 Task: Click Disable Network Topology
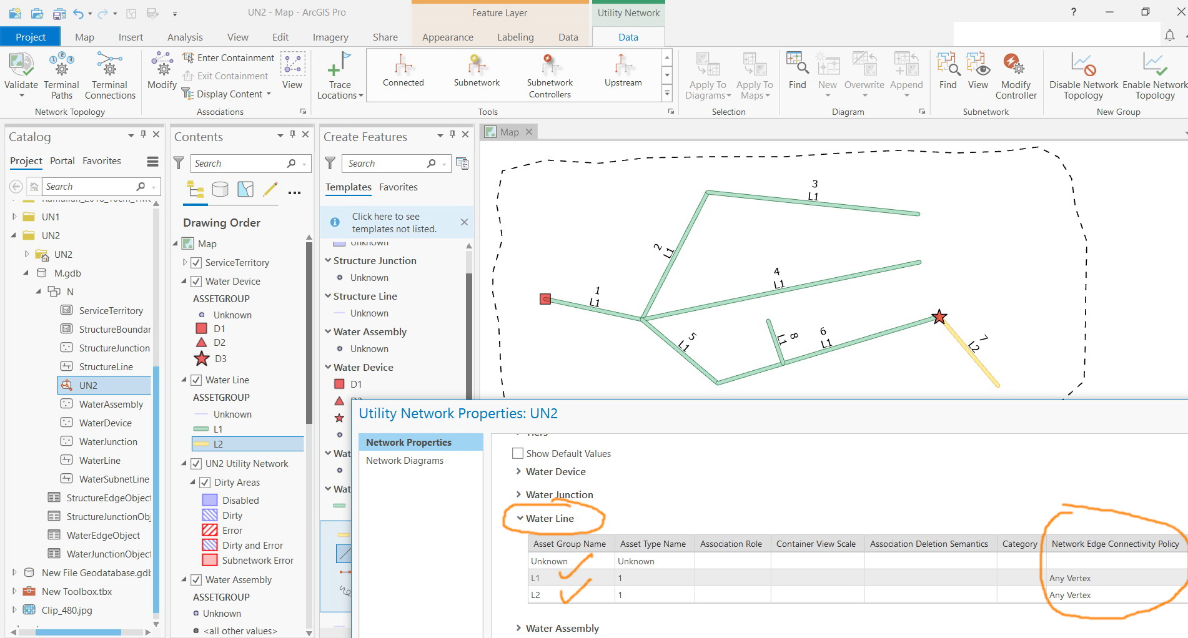click(1084, 76)
